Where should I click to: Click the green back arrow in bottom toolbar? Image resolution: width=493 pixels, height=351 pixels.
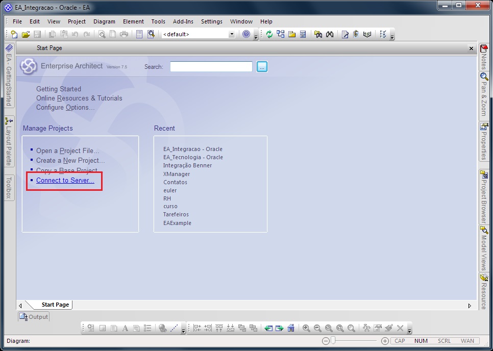coord(268,328)
